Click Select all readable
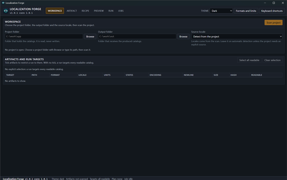Image resolution: width=287 pixels, height=180 pixels. (x=249, y=60)
